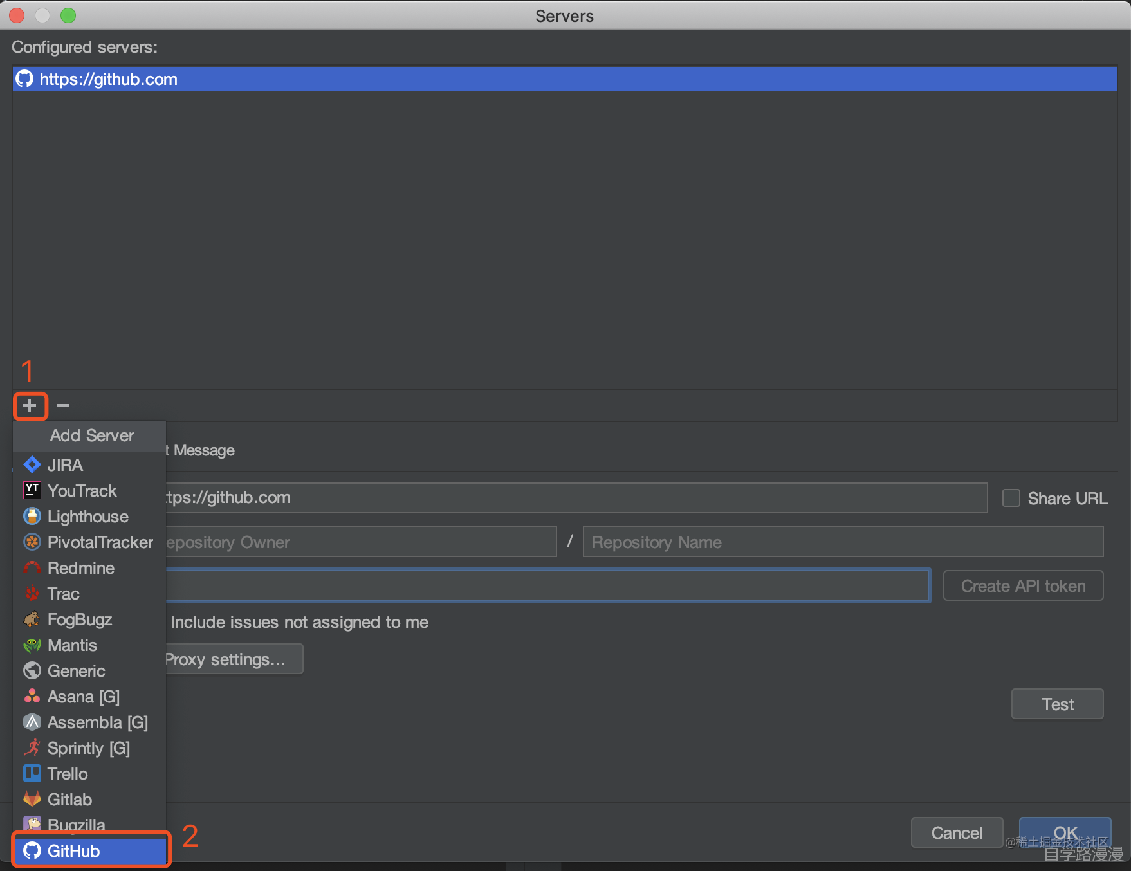Image resolution: width=1131 pixels, height=871 pixels.
Task: Click the Repository Name field
Action: [843, 542]
